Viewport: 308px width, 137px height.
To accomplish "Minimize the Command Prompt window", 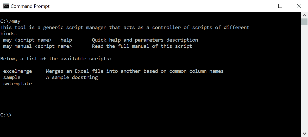I will coord(265,6).
